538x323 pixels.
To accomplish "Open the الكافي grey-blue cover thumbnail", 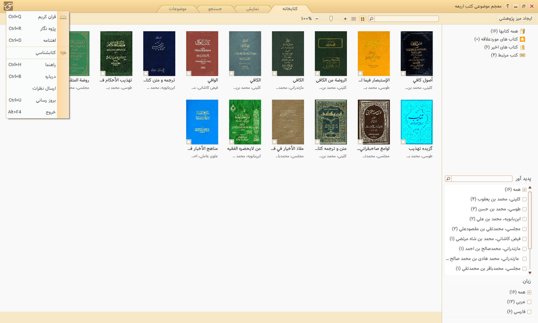I will [x=245, y=54].
